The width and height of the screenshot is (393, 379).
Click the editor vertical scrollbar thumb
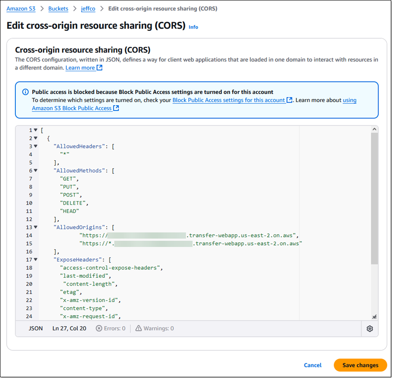(x=374, y=198)
